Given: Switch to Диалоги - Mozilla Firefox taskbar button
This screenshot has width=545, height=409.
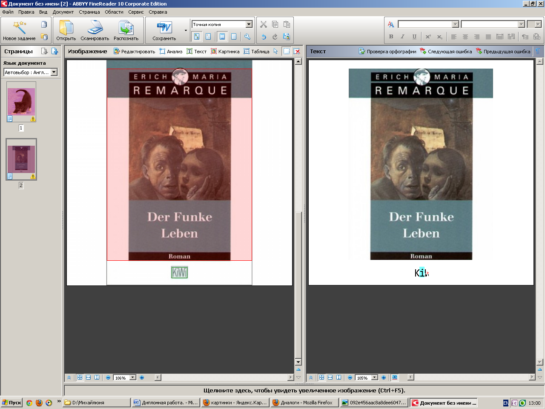Looking at the screenshot, I should point(304,403).
